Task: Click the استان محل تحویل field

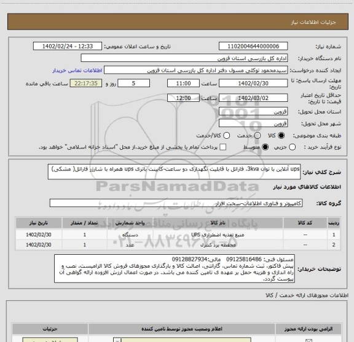Action: tap(253, 112)
